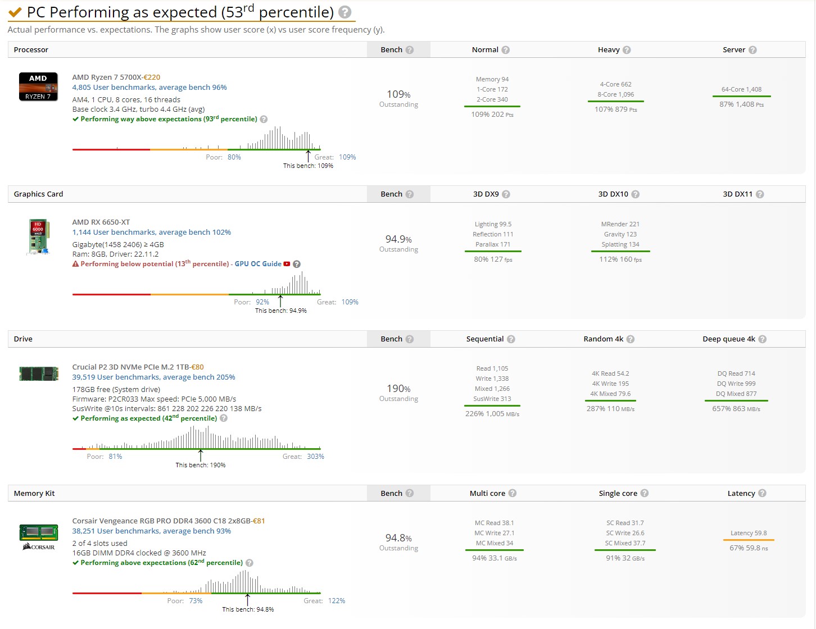Open the GPU OC Guide link
The height and width of the screenshot is (629, 816).
point(258,264)
